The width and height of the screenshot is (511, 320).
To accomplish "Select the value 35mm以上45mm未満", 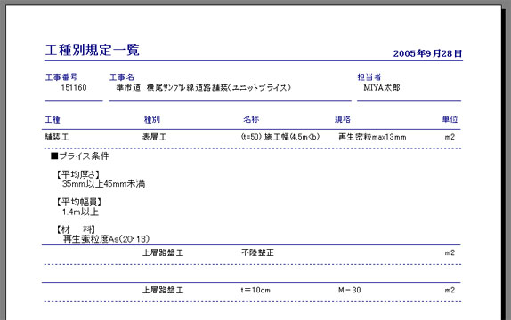I will click(x=103, y=184).
